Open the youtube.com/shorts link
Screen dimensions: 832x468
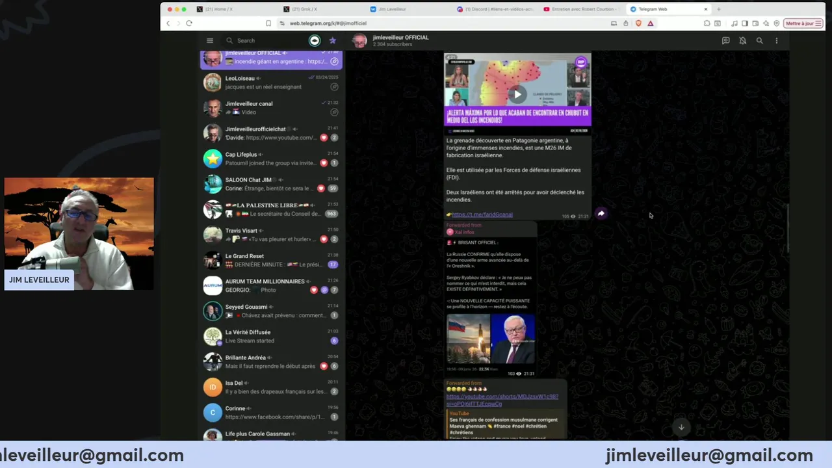(502, 400)
